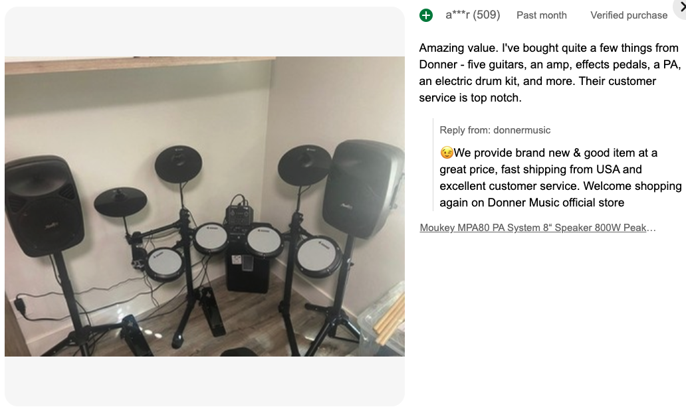Click "Reply from: donnermusic" header
The image size is (686, 411).
pyautogui.click(x=495, y=130)
